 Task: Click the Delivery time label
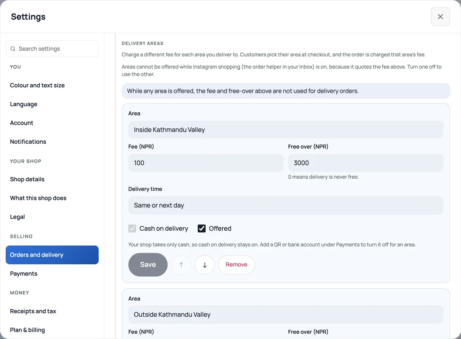coord(145,189)
